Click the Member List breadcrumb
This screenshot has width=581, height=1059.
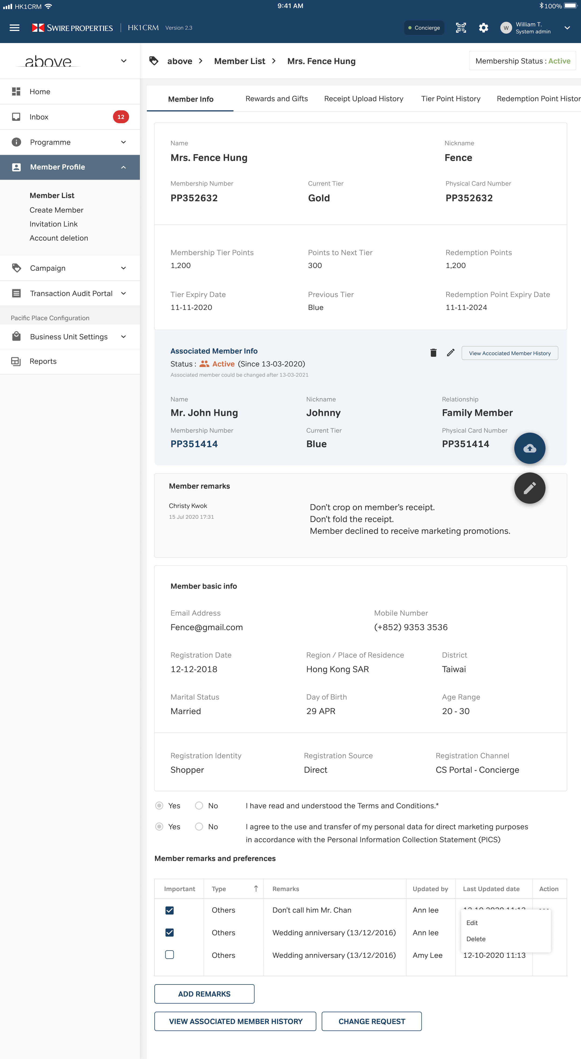(240, 61)
